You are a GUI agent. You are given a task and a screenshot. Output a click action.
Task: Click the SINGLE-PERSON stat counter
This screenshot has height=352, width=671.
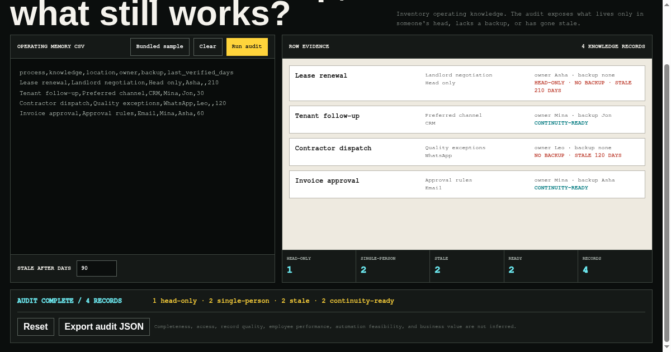tap(393, 266)
